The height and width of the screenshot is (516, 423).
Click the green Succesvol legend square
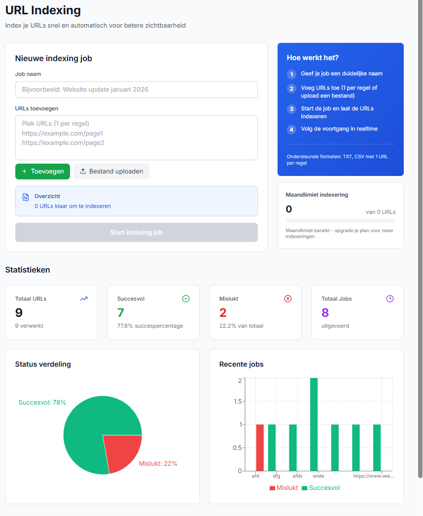click(305, 488)
